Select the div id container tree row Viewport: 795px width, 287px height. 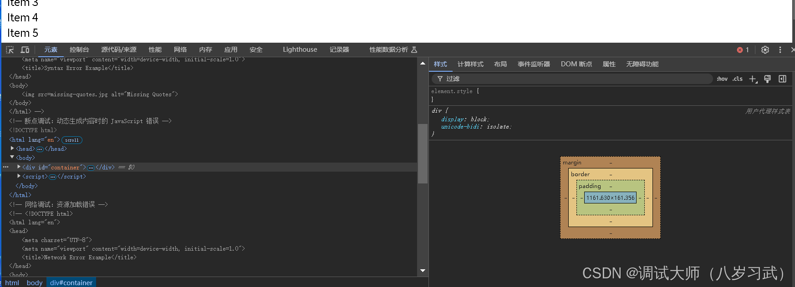click(209, 167)
